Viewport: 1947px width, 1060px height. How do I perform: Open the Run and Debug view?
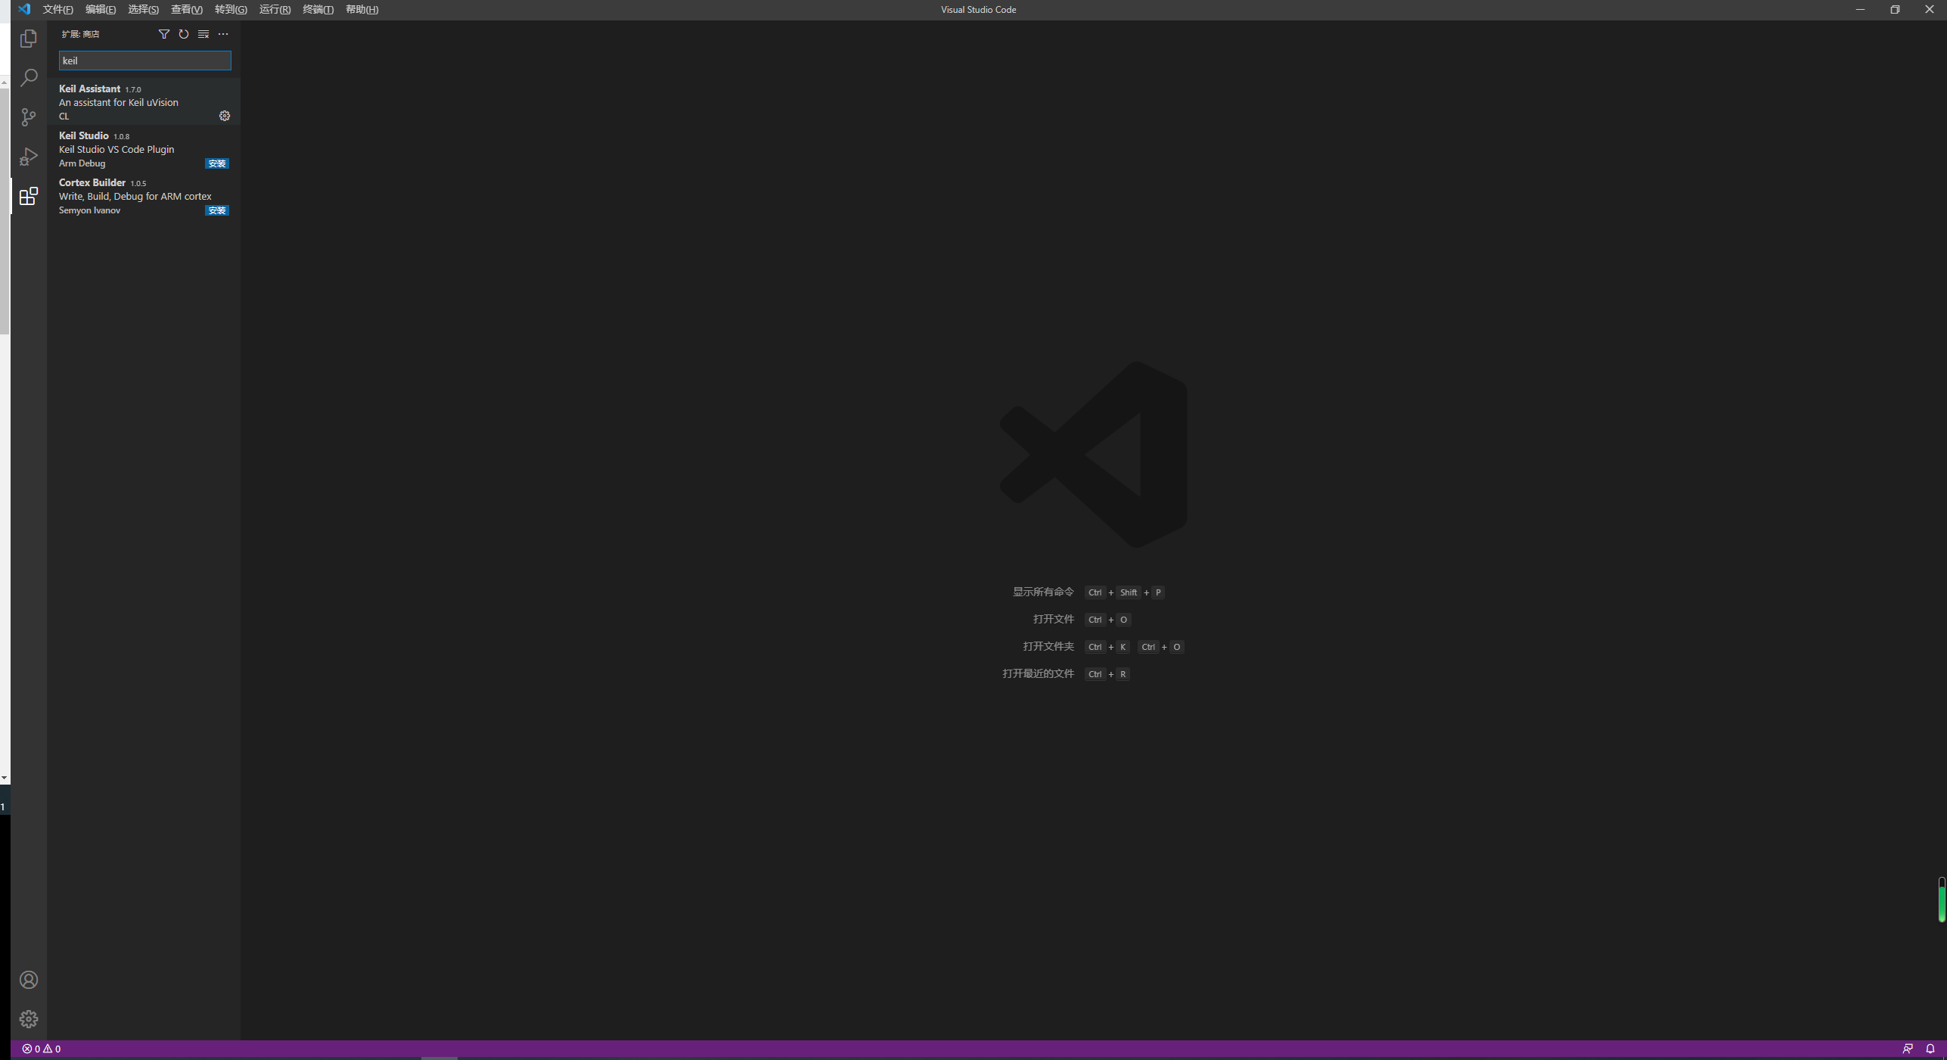point(28,157)
